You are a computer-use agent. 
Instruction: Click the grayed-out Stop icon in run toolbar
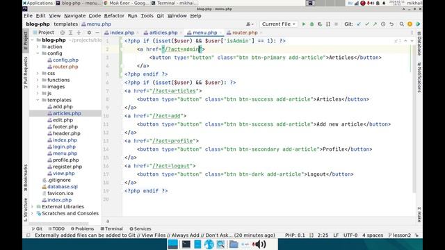tap(337, 24)
